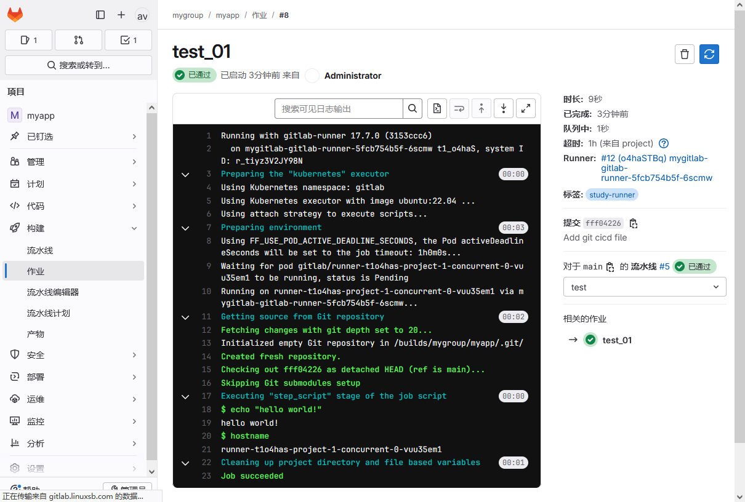Expand the 部署 menu section
This screenshot has height=502, width=745.
74,377
